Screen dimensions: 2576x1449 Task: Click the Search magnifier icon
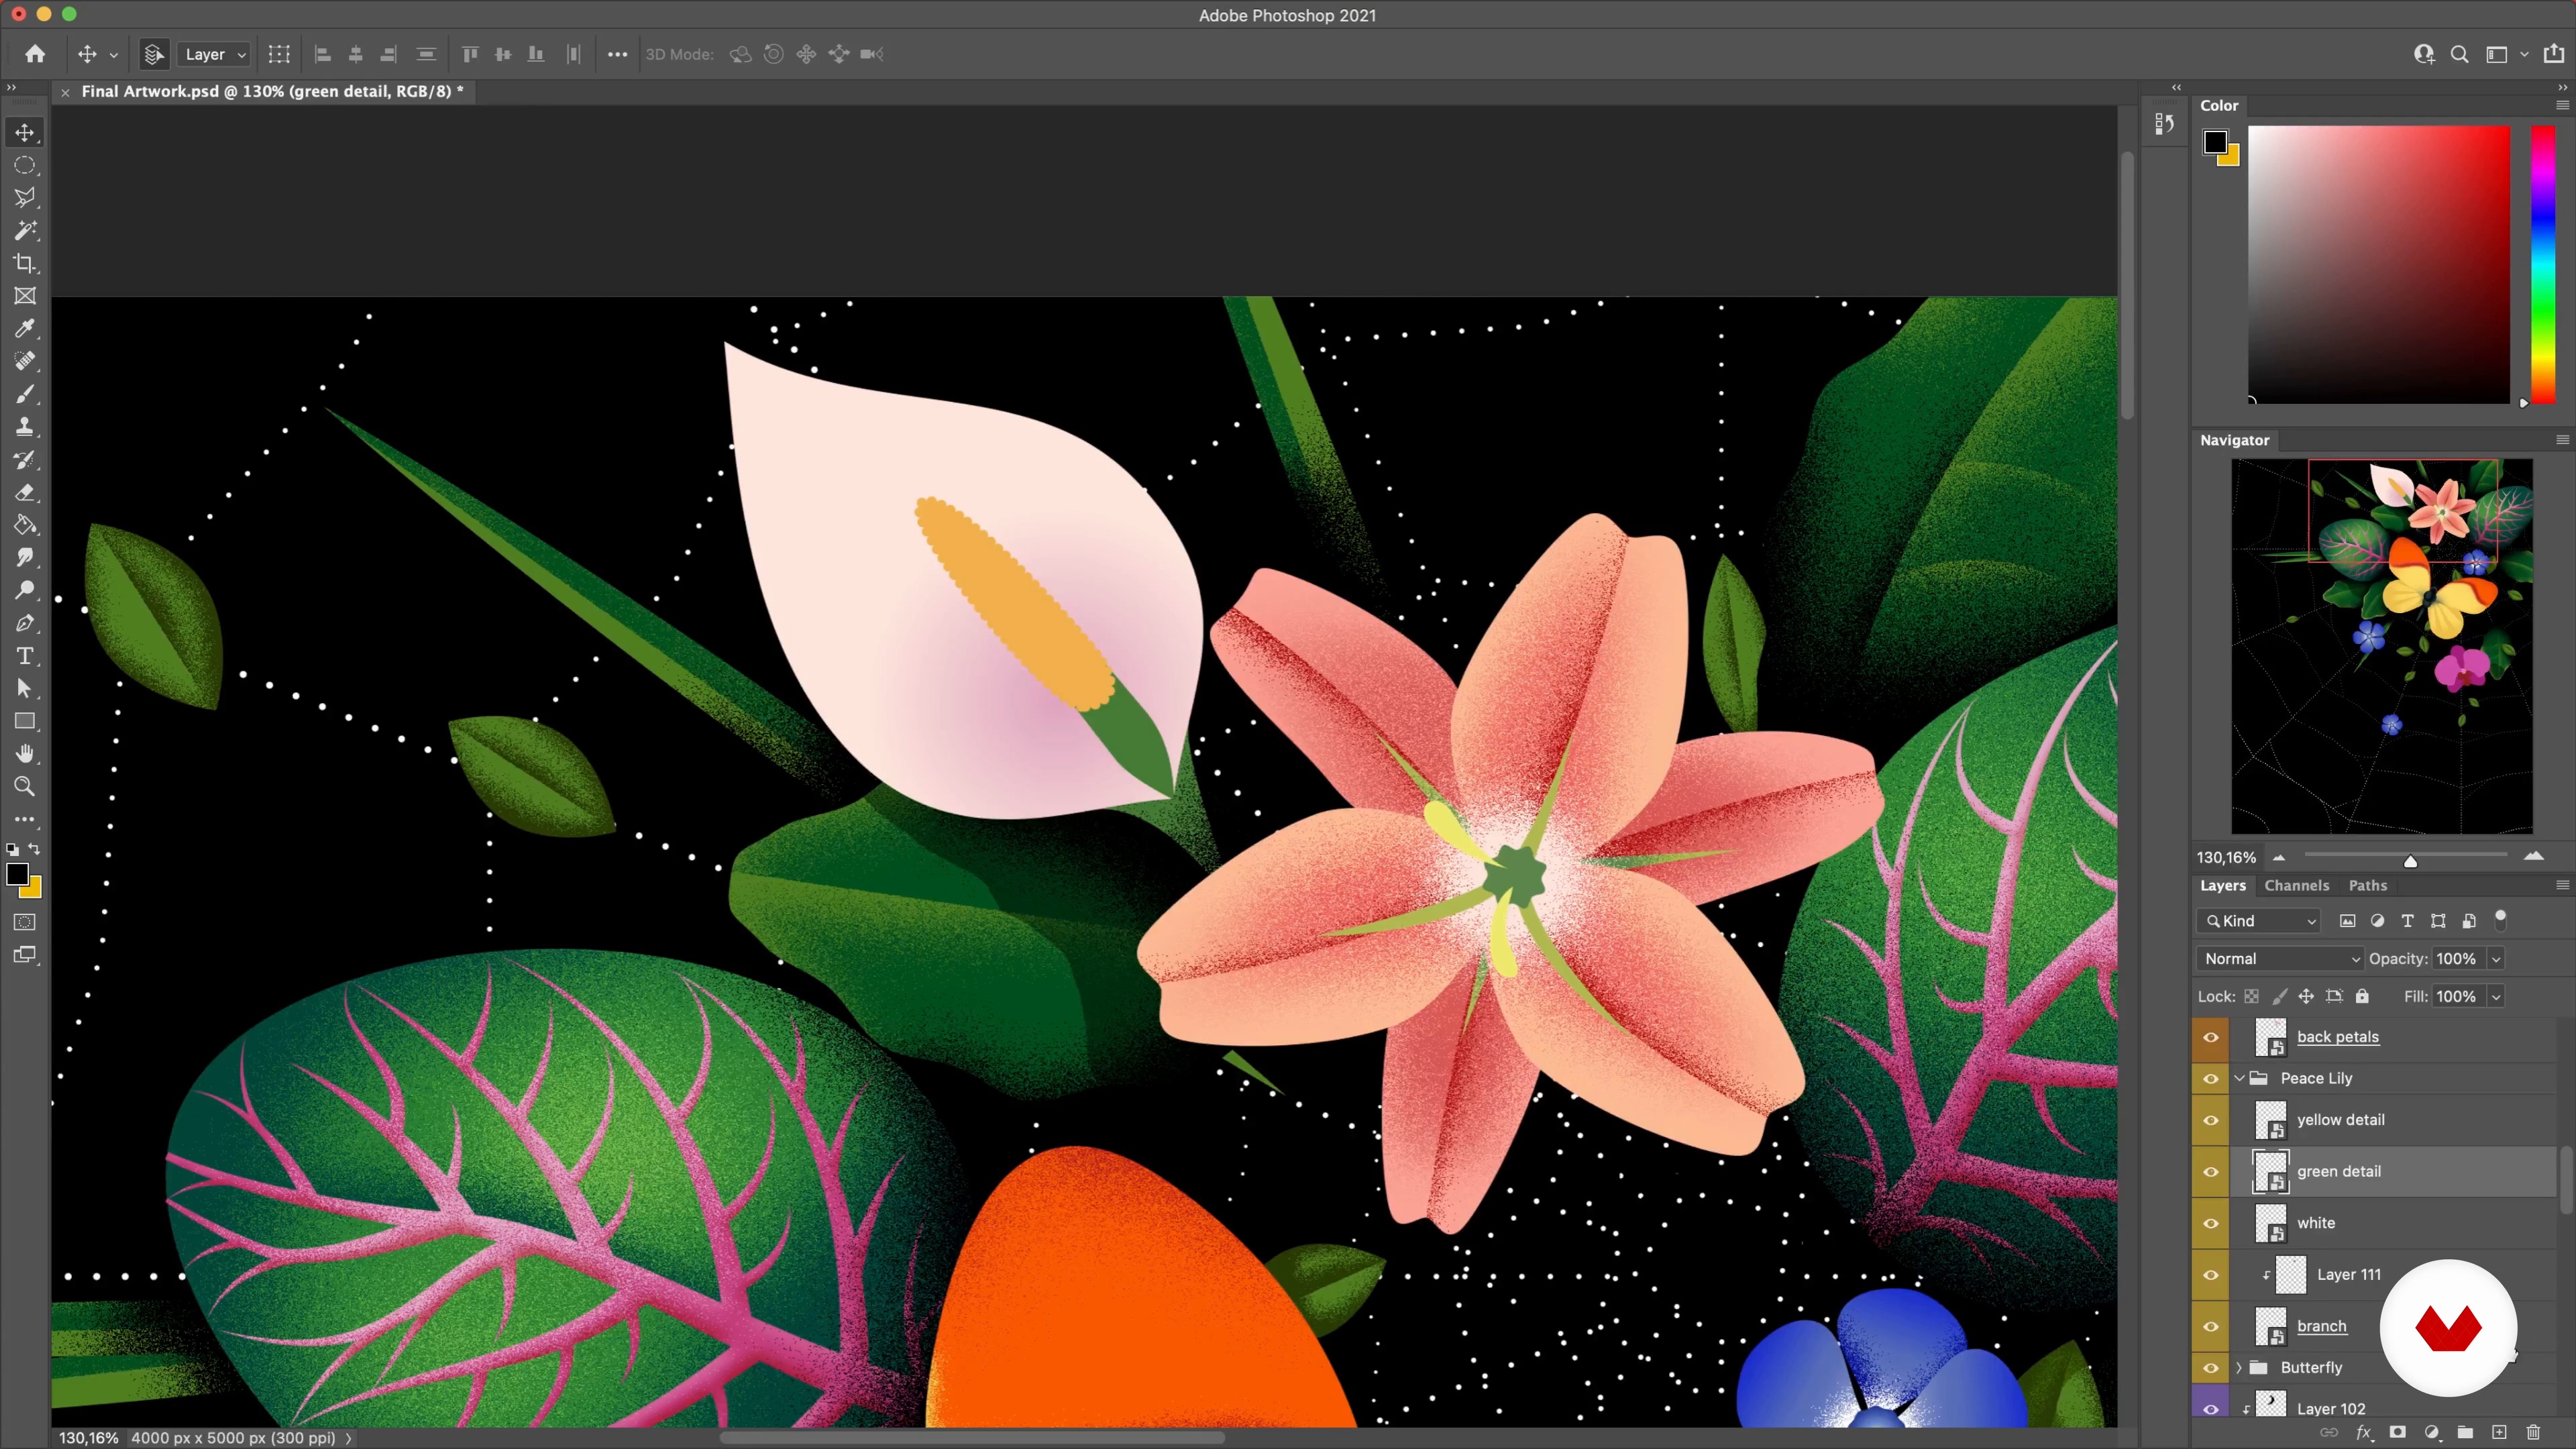pos(2459,54)
